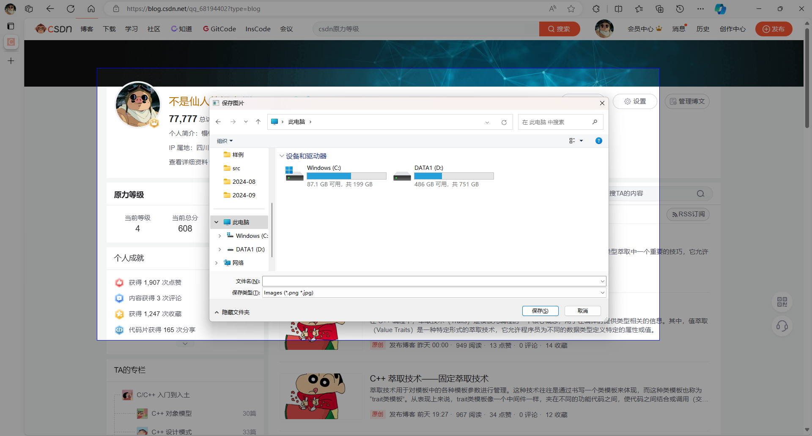This screenshot has height=436, width=812.
Task: Click the browser page vertical scrollbar
Action: click(x=807, y=77)
